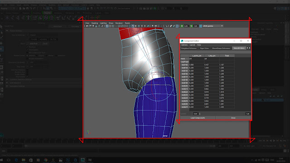Viewport: 290px width, 163px height.
Task: Click the 0.167 weight cell
Action: coord(212,65)
